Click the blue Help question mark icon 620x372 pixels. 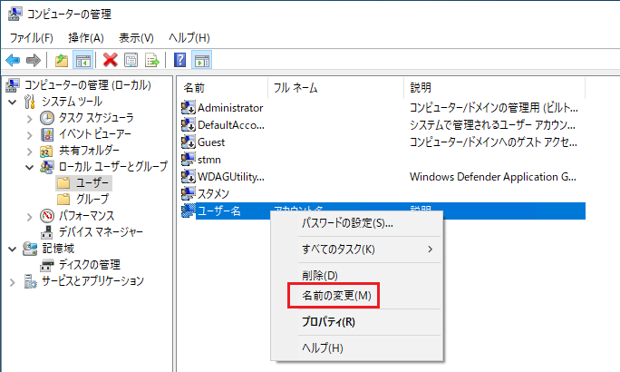[179, 60]
